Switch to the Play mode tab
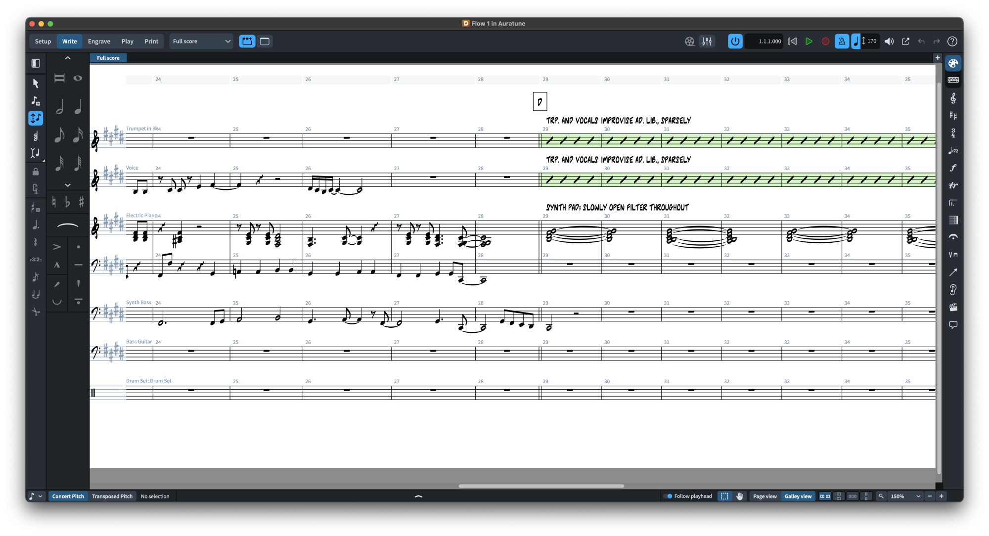Screen dimensions: 989x536 [127, 42]
